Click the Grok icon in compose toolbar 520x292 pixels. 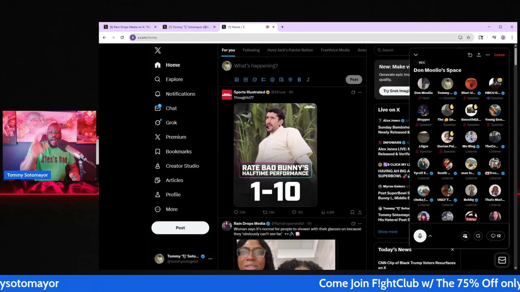click(x=254, y=79)
